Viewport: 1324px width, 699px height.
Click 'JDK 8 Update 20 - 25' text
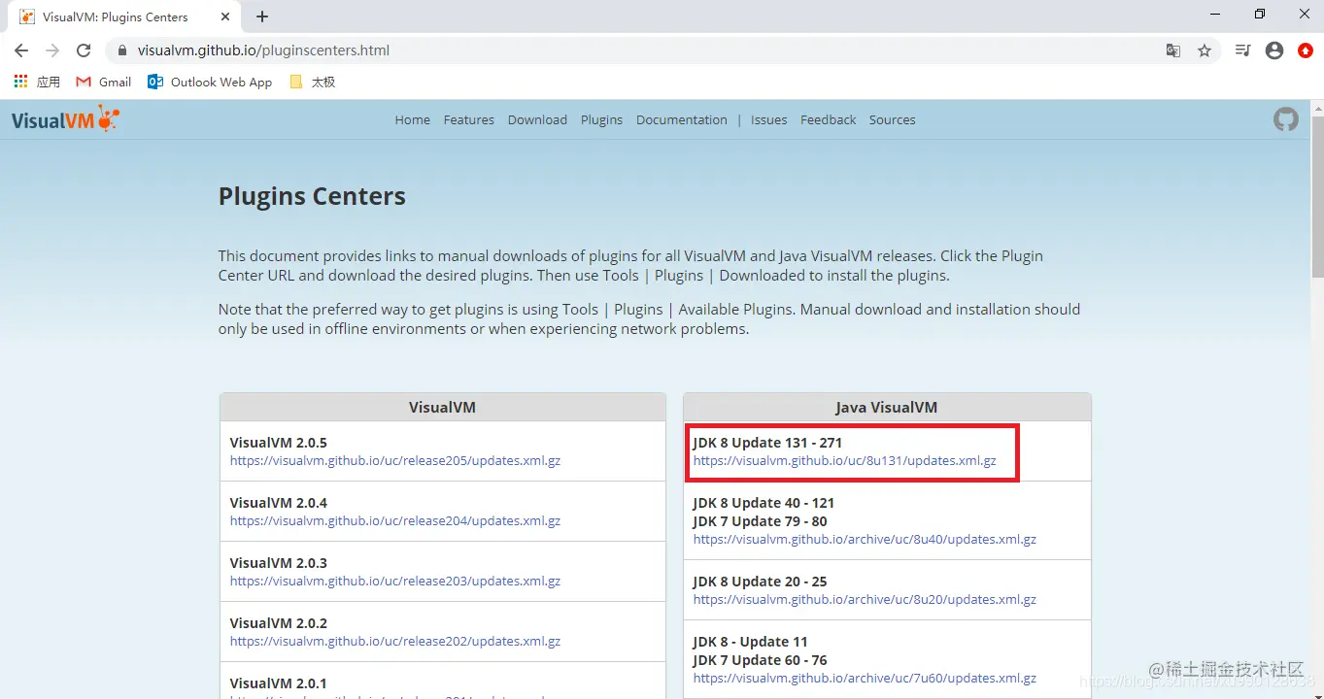pos(760,582)
